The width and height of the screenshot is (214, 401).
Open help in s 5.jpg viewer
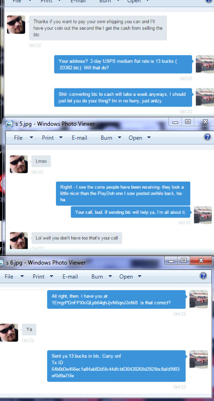(x=207, y=137)
